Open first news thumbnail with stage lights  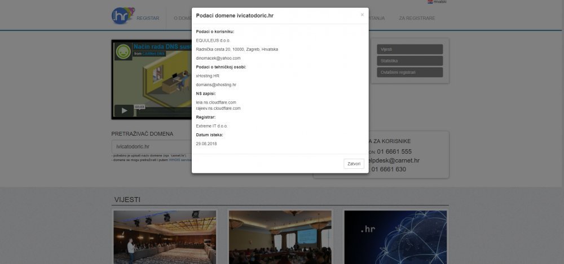(x=165, y=237)
